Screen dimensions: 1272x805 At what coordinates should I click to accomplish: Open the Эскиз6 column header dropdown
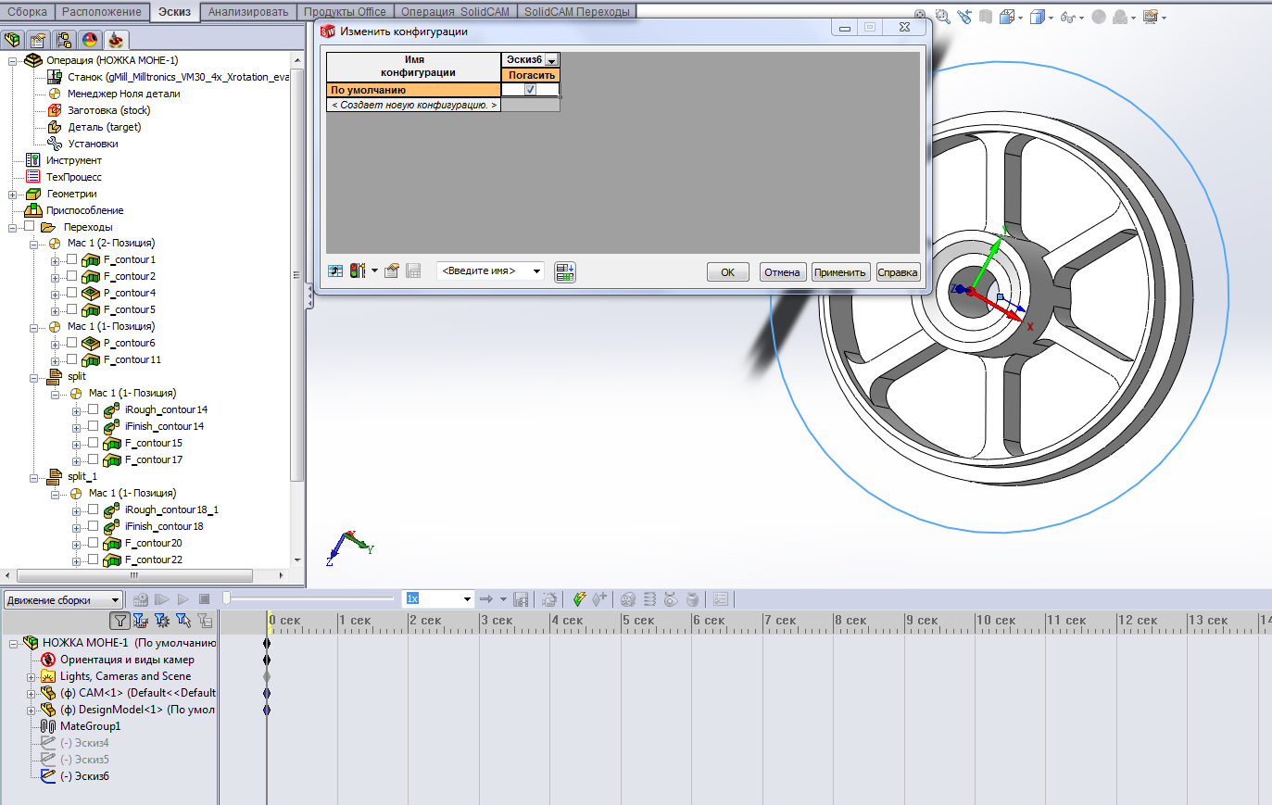551,60
